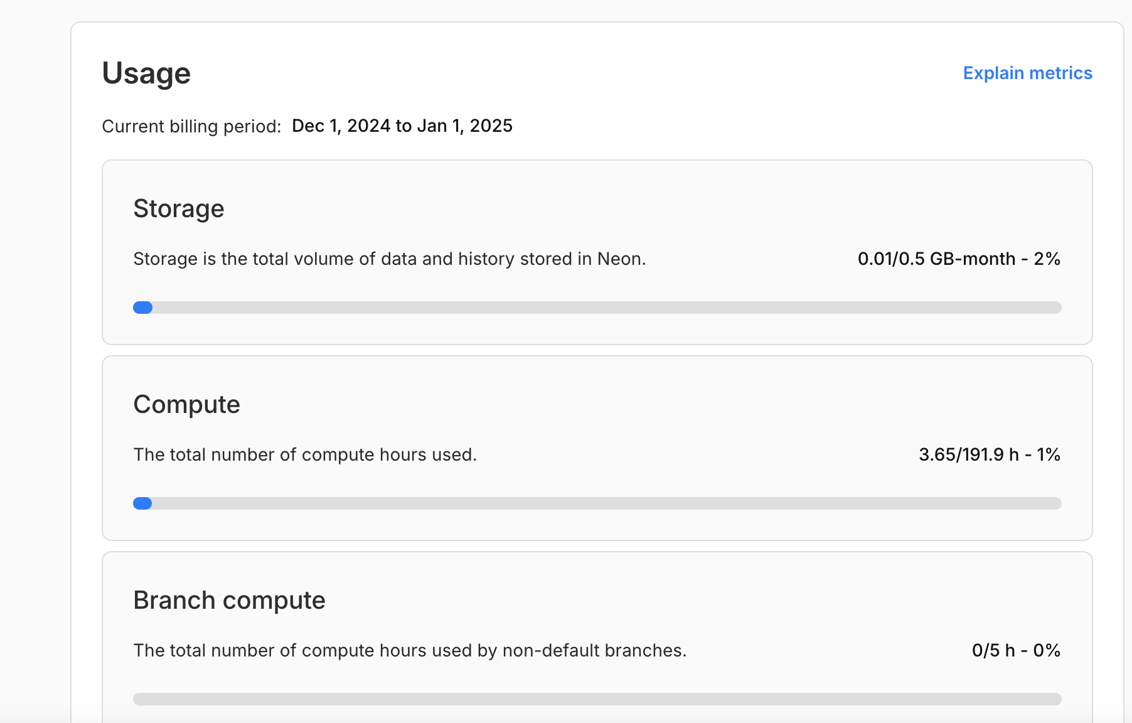Screen dimensions: 1132x723
Task: Click the Current billing period label
Action: tap(191, 126)
